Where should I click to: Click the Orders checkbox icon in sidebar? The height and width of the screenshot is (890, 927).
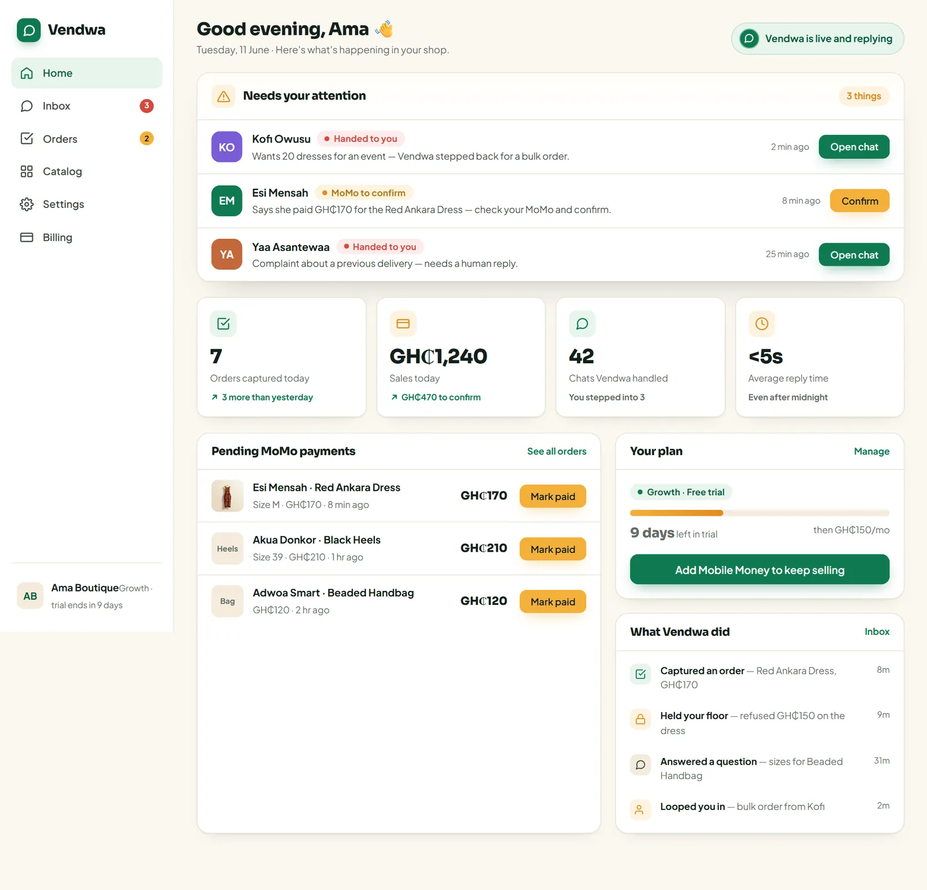click(27, 138)
